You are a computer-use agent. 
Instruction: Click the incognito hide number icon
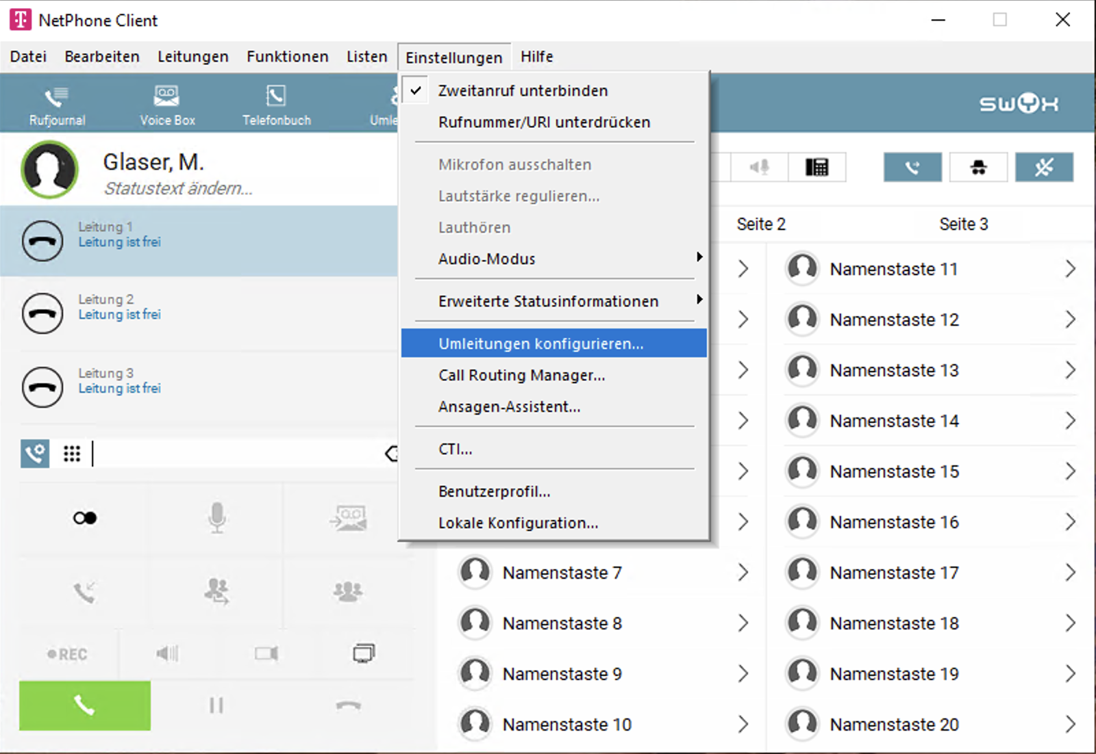click(x=978, y=167)
